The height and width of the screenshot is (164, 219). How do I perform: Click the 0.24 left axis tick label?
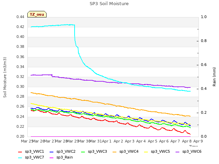21,117
